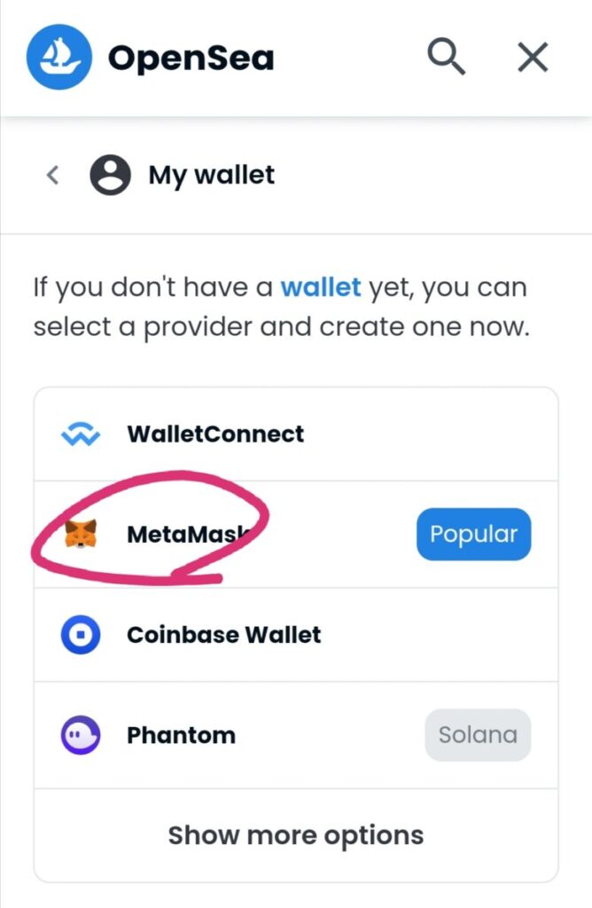Select WalletConnect as wallet provider
This screenshot has width=592, height=908.
tap(296, 434)
